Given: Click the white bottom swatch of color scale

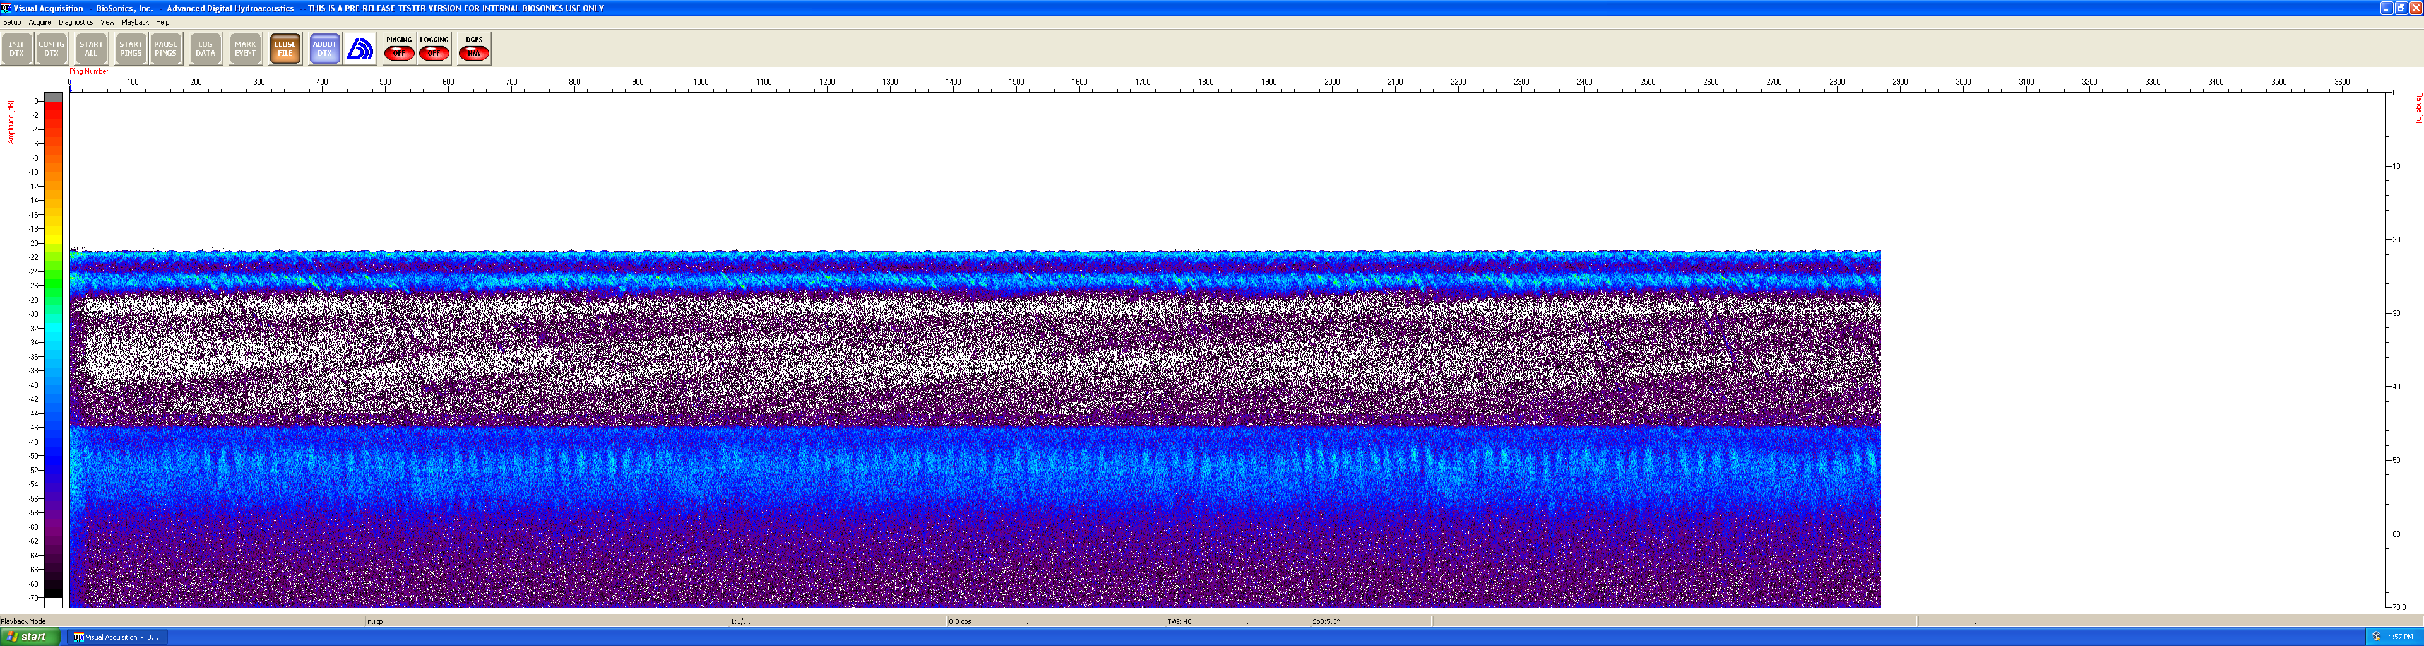Looking at the screenshot, I should point(54,602).
